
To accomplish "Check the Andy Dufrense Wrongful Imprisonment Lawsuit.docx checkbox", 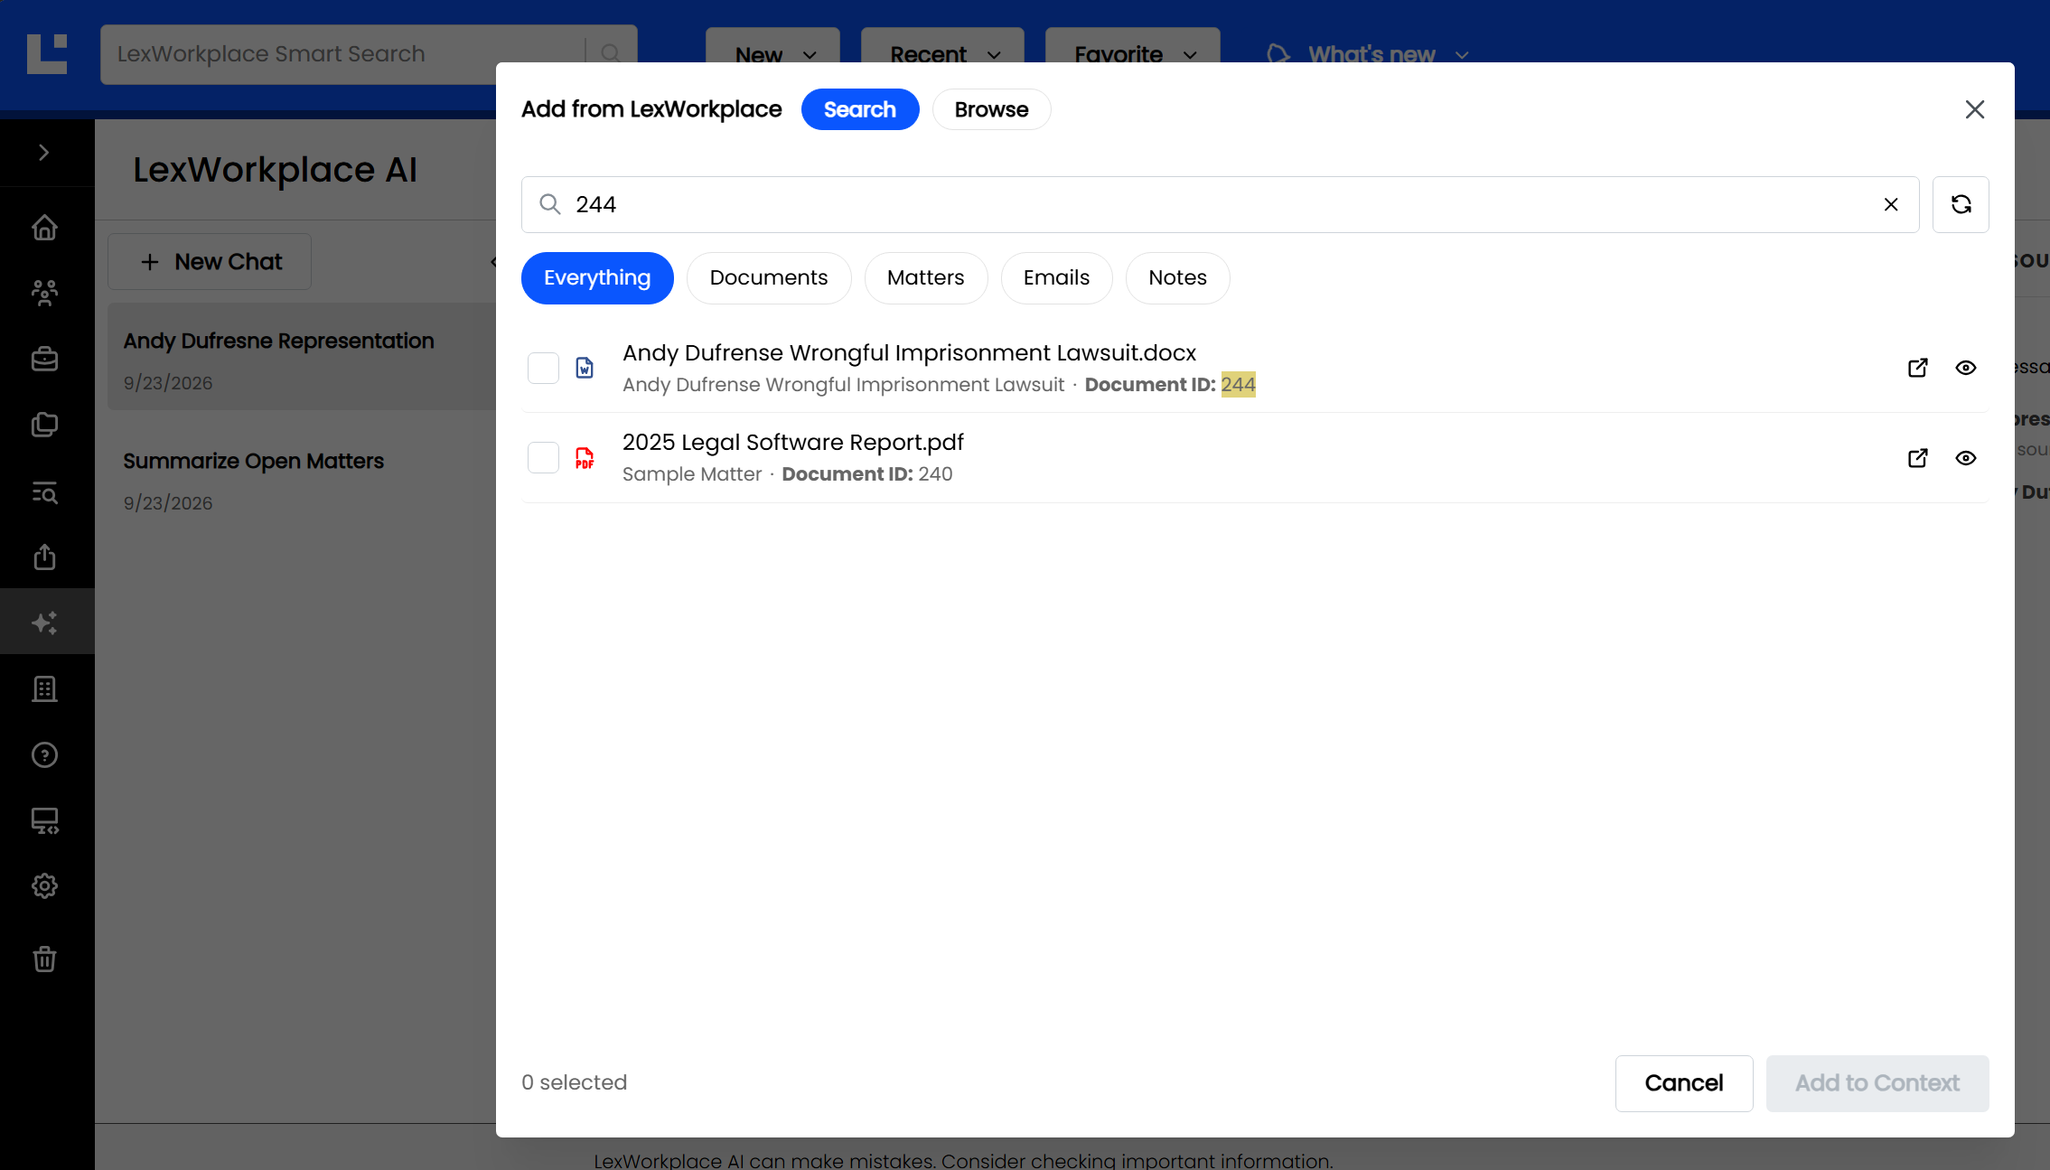I will coord(543,368).
